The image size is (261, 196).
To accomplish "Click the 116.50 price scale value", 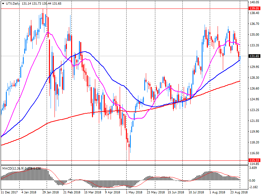I will click(254, 153).
